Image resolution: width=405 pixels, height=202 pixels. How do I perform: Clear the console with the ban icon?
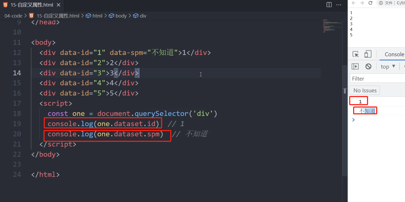tap(368, 66)
